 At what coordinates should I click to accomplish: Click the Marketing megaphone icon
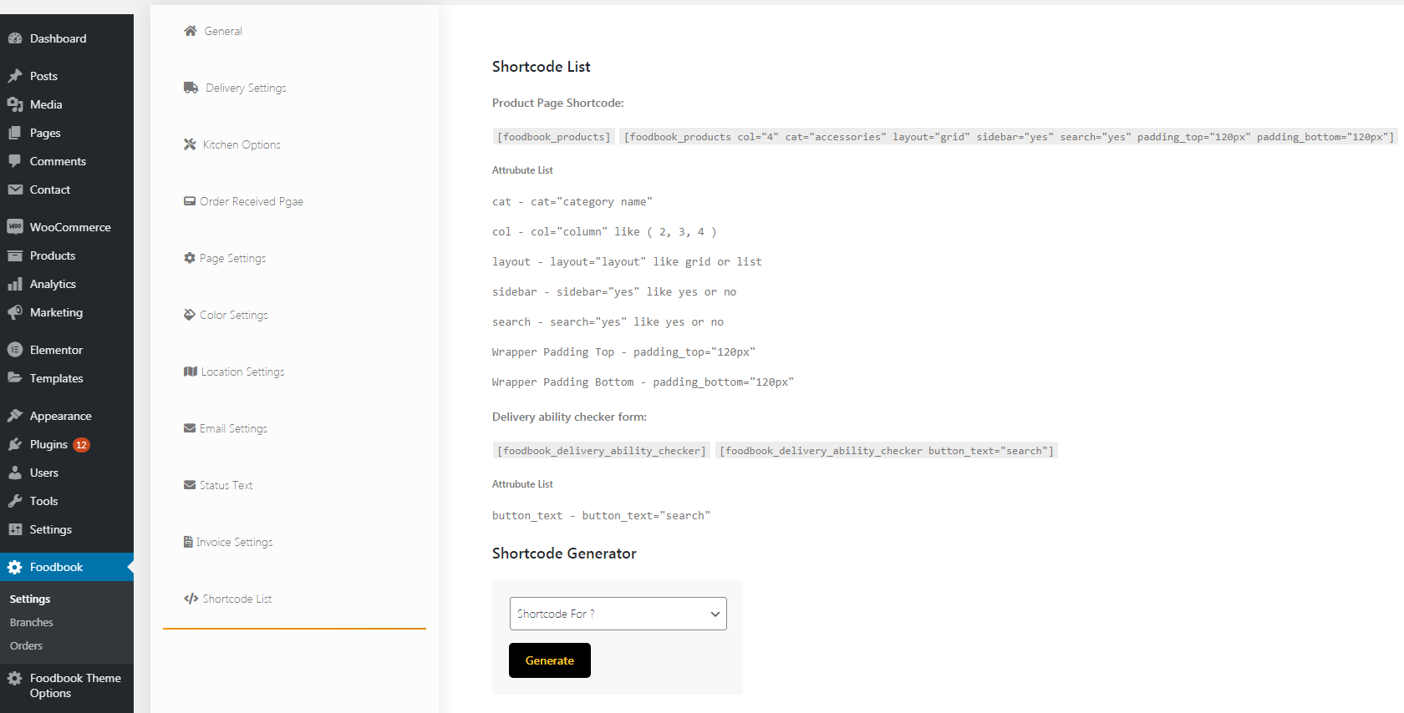tap(15, 312)
